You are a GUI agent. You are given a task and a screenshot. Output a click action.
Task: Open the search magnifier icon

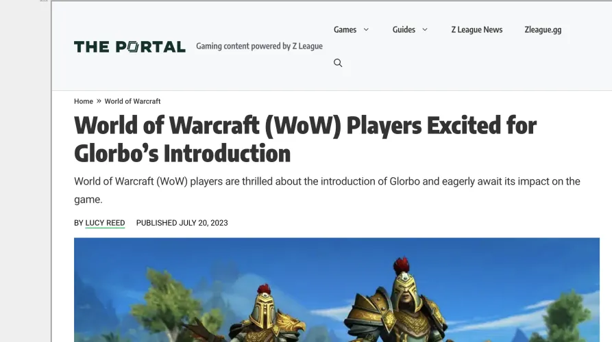coord(338,63)
